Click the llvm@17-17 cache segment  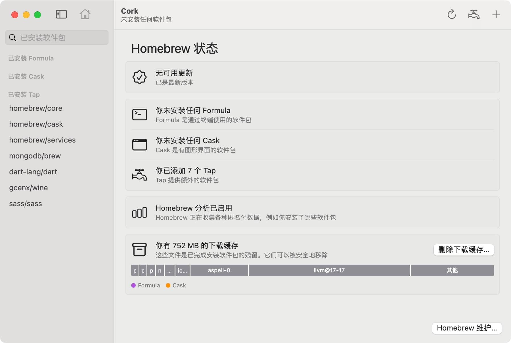coord(329,270)
